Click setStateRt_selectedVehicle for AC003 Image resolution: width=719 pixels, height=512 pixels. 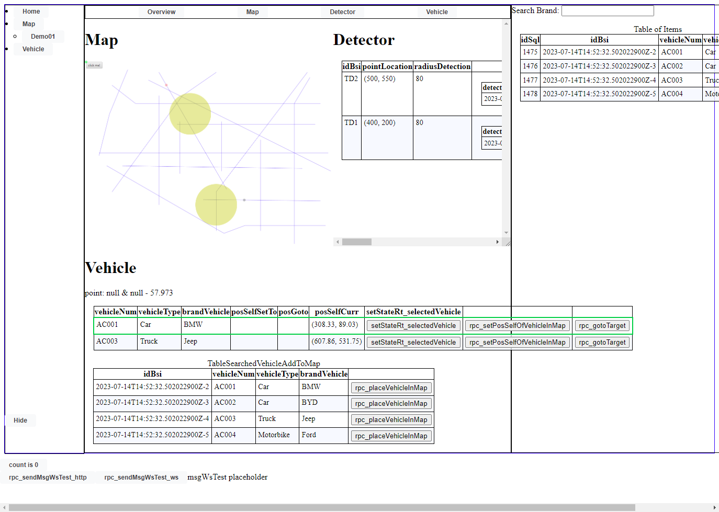(413, 343)
